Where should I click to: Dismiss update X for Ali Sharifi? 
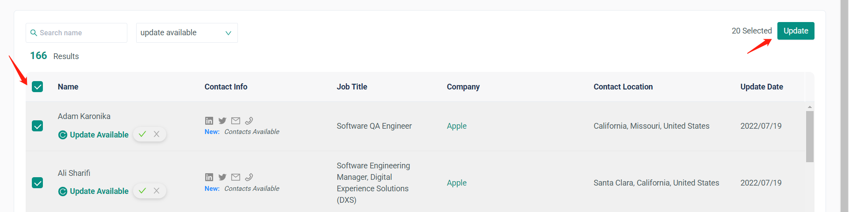[x=157, y=191]
